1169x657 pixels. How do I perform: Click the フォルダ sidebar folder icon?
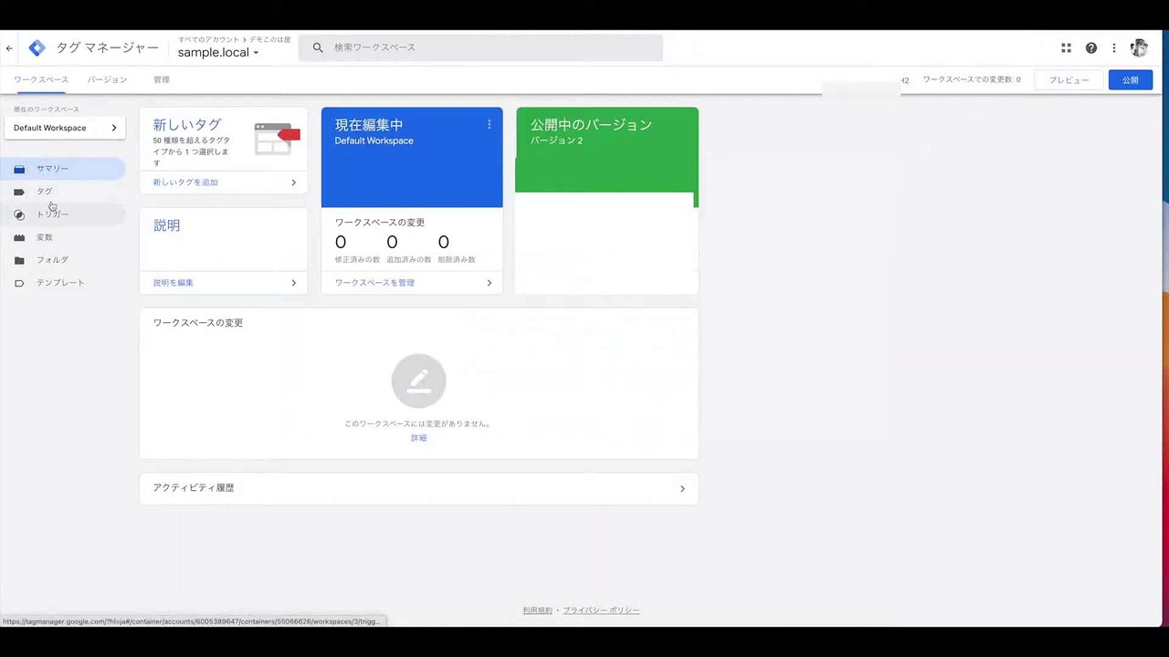pos(19,260)
